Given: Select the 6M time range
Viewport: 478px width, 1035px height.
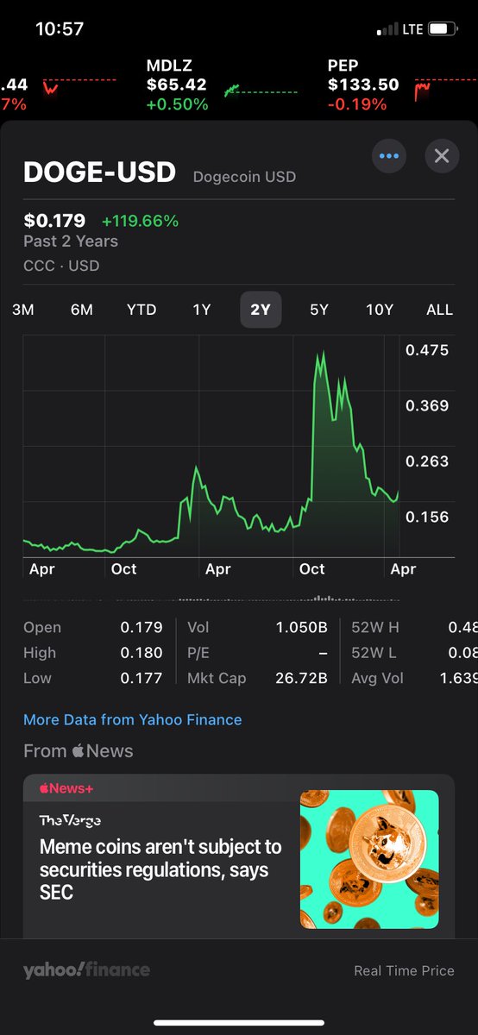Looking at the screenshot, I should pyautogui.click(x=82, y=310).
